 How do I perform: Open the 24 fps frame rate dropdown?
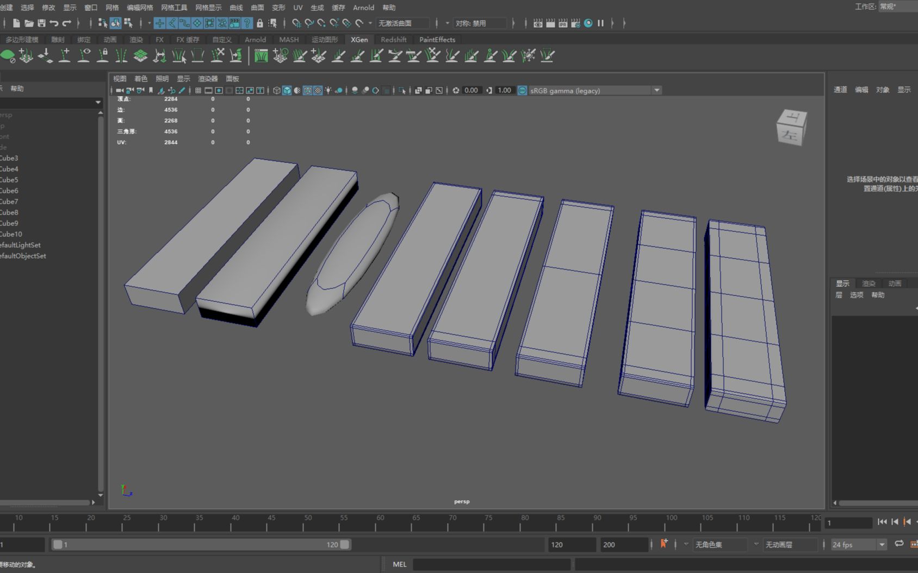[882, 544]
